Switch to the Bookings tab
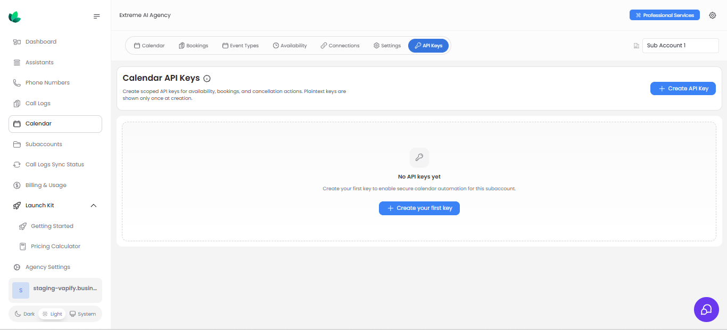 pyautogui.click(x=194, y=46)
